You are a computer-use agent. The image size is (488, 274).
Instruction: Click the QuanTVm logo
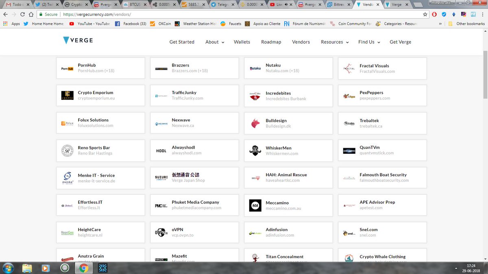[349, 151]
